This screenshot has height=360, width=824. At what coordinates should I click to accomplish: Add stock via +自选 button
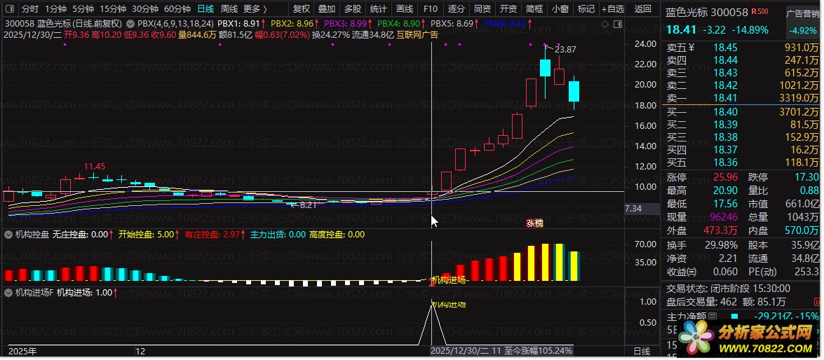614,9
